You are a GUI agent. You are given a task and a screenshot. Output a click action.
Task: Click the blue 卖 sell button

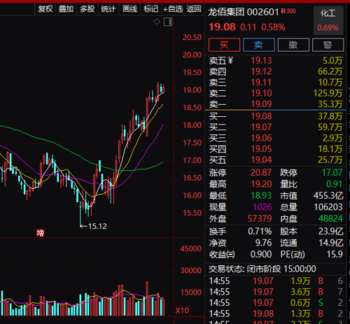[259, 45]
